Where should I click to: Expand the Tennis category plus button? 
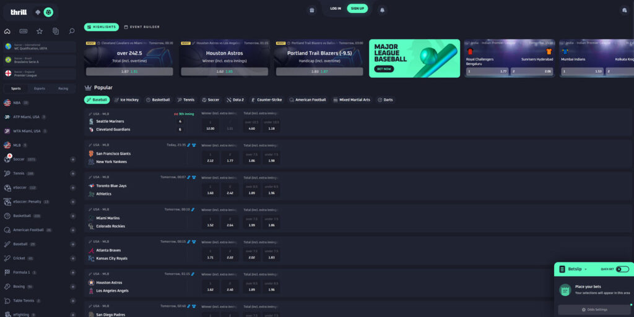[72, 174]
